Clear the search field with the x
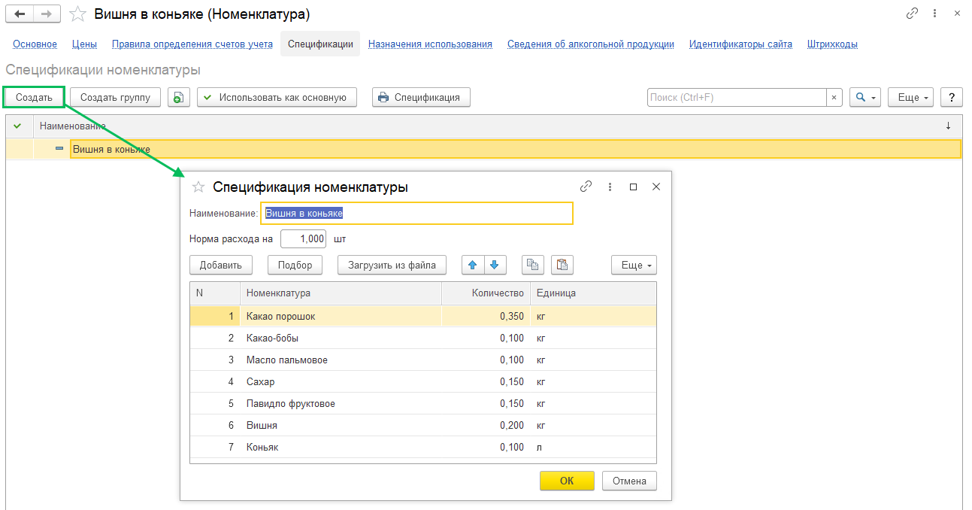Screen dimensions: 972x510 click(x=834, y=97)
